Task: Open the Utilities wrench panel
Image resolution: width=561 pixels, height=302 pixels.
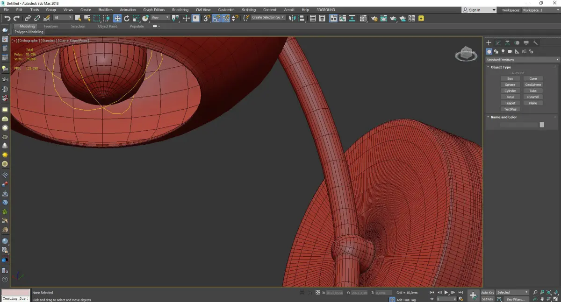Action: point(536,43)
